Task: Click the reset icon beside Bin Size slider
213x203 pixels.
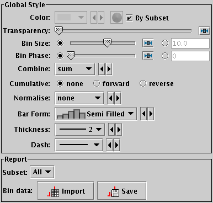Action: [148, 43]
